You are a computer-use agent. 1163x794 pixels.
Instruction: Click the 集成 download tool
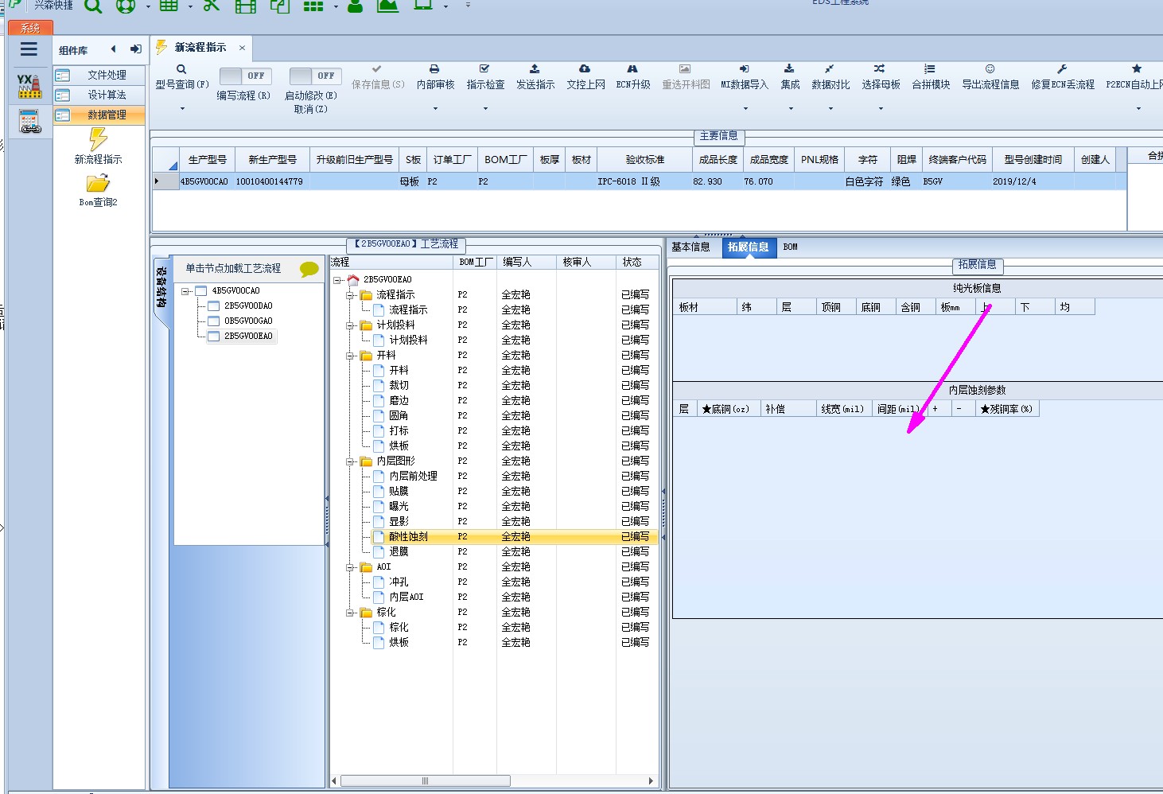[790, 77]
